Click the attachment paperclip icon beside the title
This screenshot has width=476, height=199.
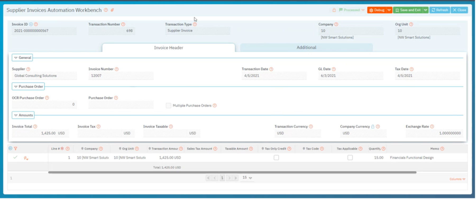tap(112, 10)
